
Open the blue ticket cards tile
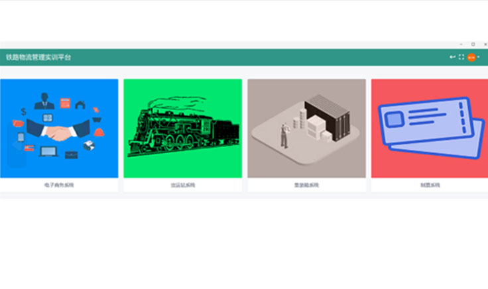[x=430, y=129]
